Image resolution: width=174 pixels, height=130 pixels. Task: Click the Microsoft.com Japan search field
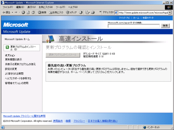134,26
